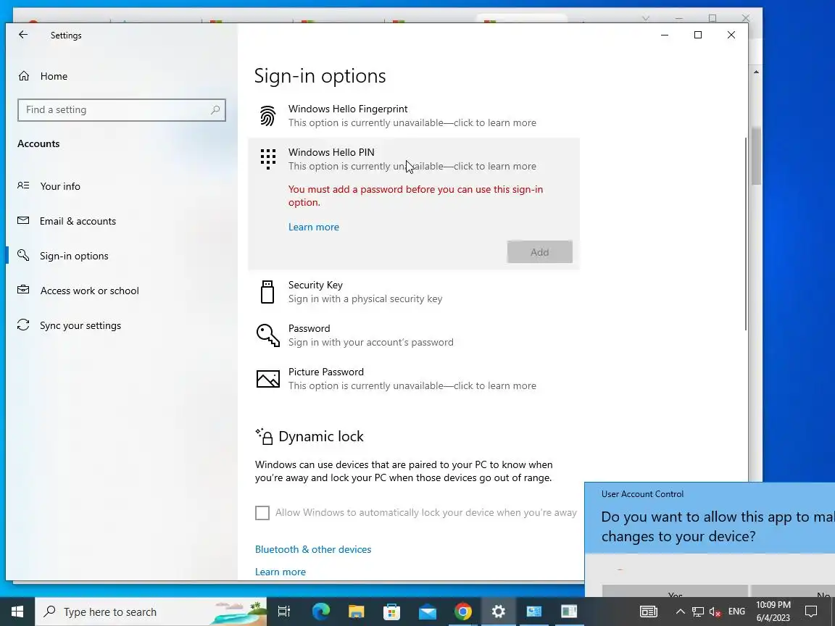Launch Microsoft Edge from taskbar
Screen dimensions: 835x626
(x=320, y=612)
